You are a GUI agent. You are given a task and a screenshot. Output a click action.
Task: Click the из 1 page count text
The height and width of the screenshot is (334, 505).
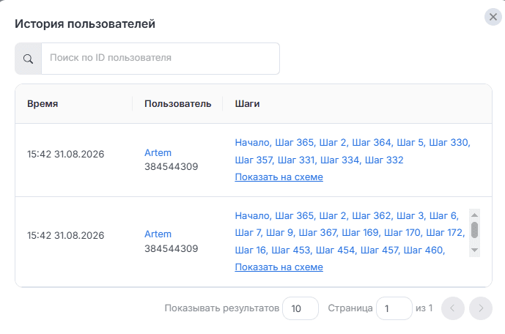click(x=424, y=308)
